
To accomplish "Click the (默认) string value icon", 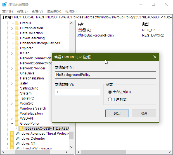I will pyautogui.click(x=79, y=30).
